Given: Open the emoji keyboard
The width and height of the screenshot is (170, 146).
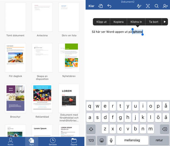Looking at the screenshot, I should coord(102,140).
